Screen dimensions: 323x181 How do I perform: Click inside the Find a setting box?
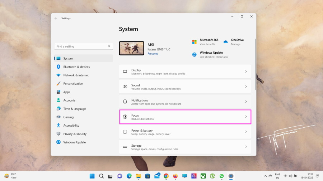pyautogui.click(x=81, y=47)
